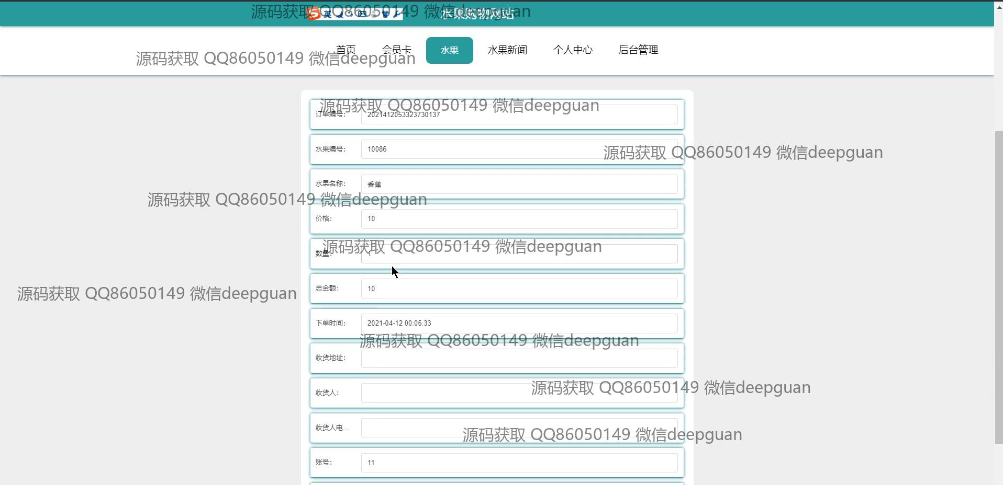Click the skin (shirt) icon in Sogou bar
1003x485 pixels.
coord(385,14)
